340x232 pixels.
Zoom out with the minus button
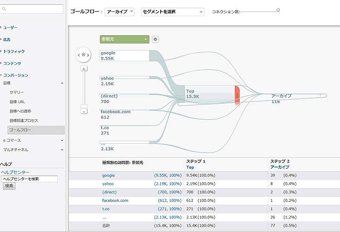pos(84,111)
